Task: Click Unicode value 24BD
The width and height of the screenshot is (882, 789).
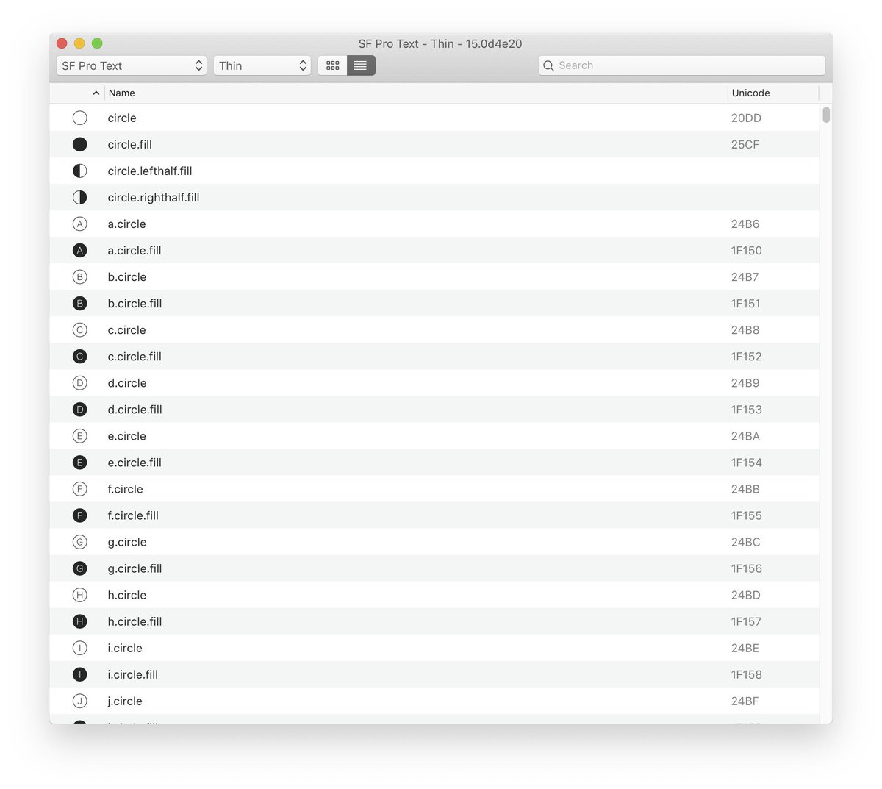Action: pyautogui.click(x=746, y=594)
